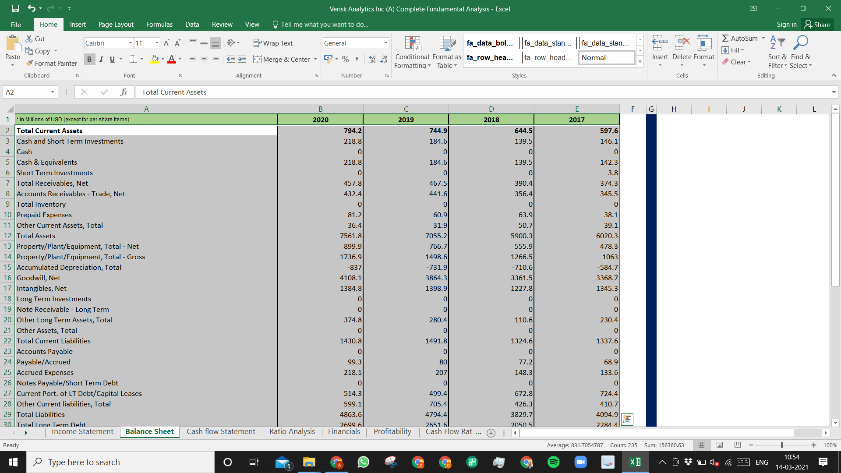
Task: Open the Formulas ribbon tab
Action: pyautogui.click(x=159, y=25)
